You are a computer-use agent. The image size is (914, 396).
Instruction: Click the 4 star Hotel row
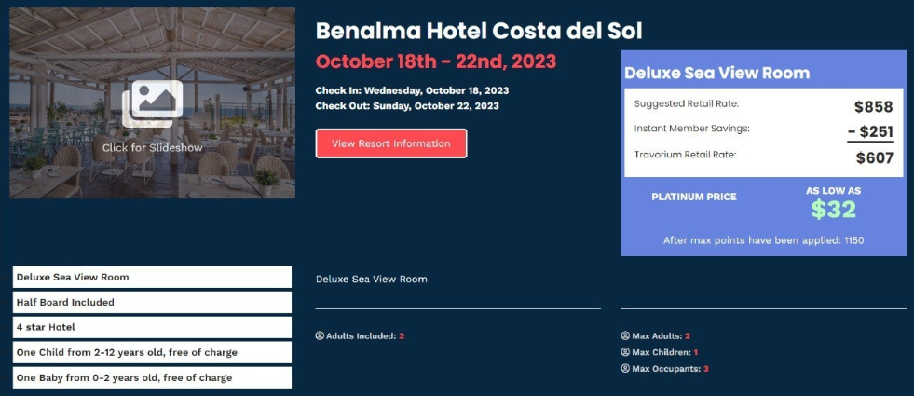[x=152, y=327]
